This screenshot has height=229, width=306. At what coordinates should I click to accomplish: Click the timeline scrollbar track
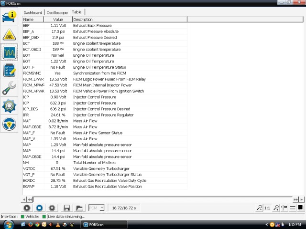pyautogui.click(x=163, y=199)
